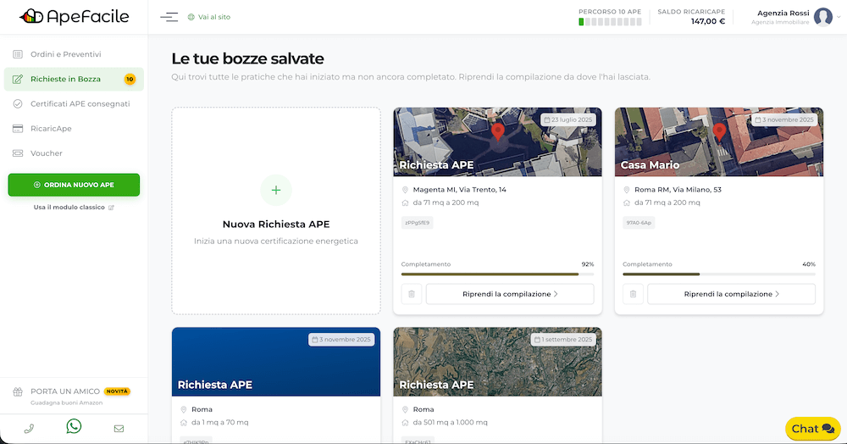847x444 pixels.
Task: Click Riprendi la compilazione on Casa Mario
Action: click(x=731, y=294)
